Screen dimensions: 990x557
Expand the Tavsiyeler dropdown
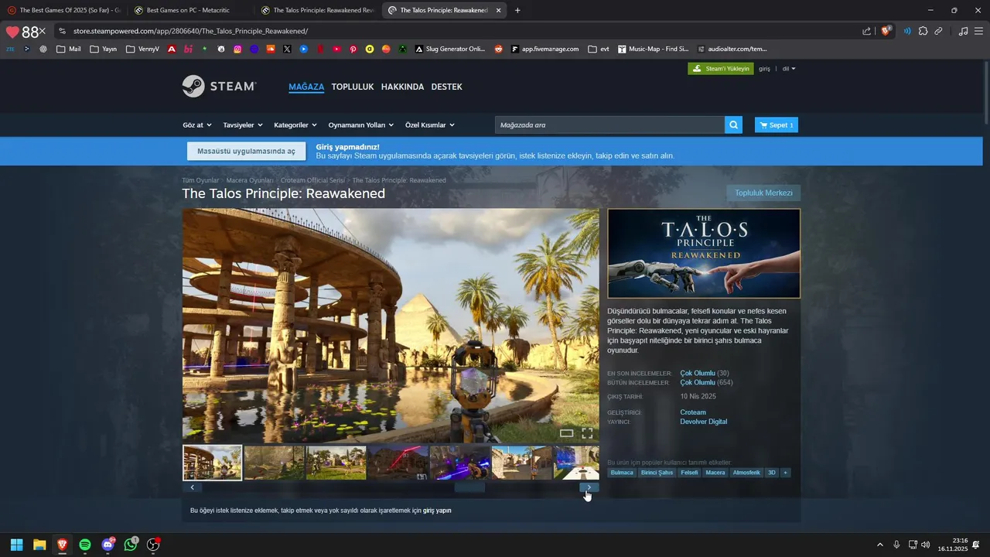click(x=243, y=125)
